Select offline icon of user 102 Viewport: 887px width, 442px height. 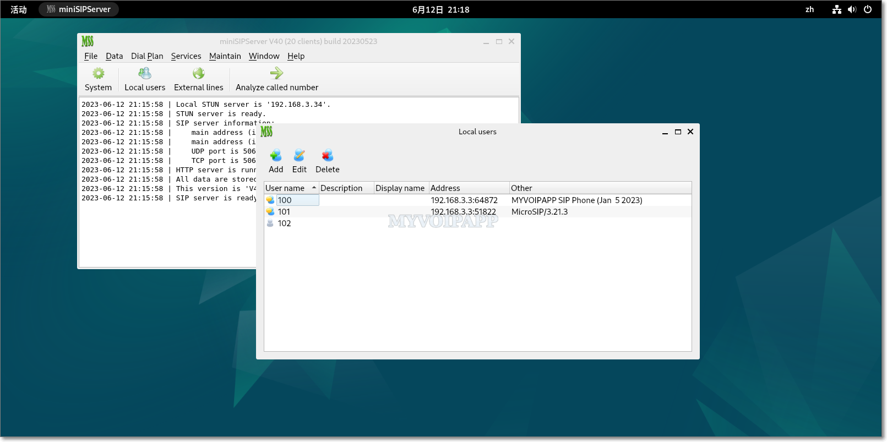click(x=270, y=223)
